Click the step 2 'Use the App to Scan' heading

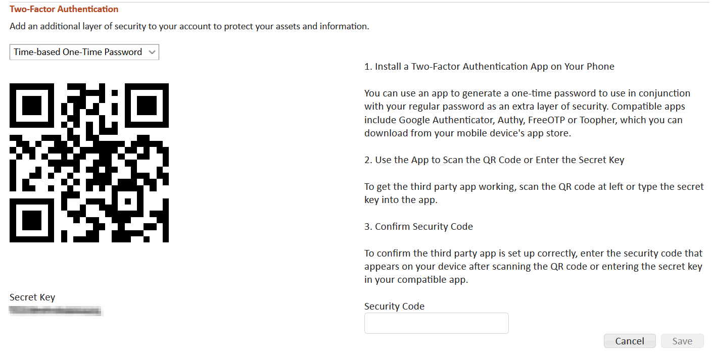[494, 160]
